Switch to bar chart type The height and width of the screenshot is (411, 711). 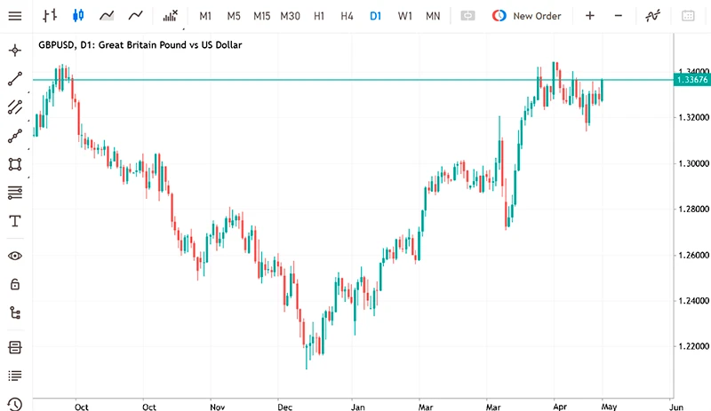coord(50,16)
